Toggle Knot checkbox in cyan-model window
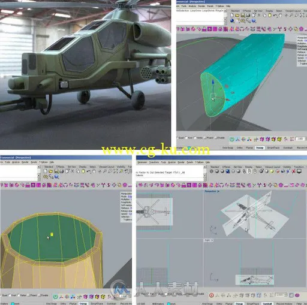The height and width of the screenshot is (305, 307). [186, 138]
